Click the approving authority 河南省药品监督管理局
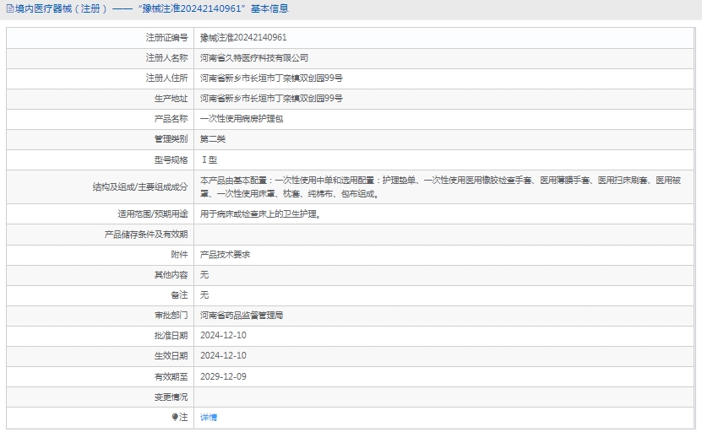 click(x=241, y=316)
